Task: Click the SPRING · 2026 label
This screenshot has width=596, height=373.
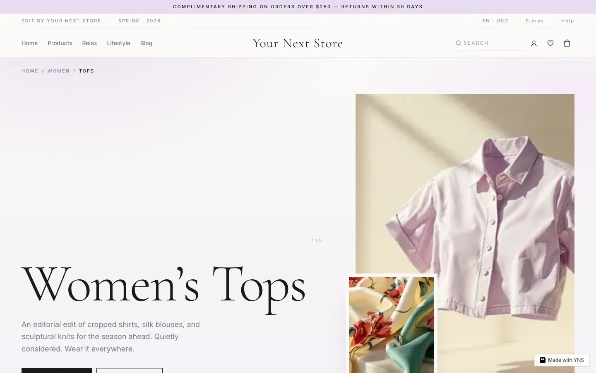Action: tap(139, 21)
